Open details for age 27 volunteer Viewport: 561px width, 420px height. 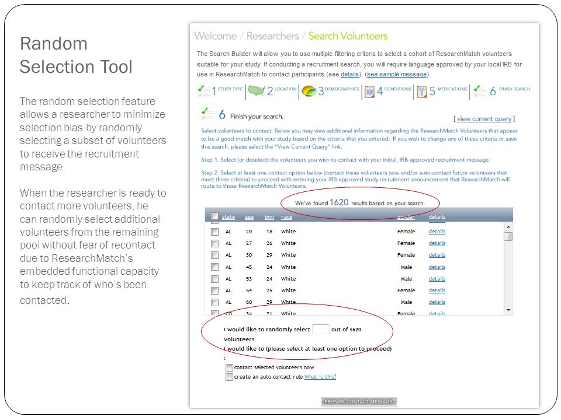(x=437, y=243)
